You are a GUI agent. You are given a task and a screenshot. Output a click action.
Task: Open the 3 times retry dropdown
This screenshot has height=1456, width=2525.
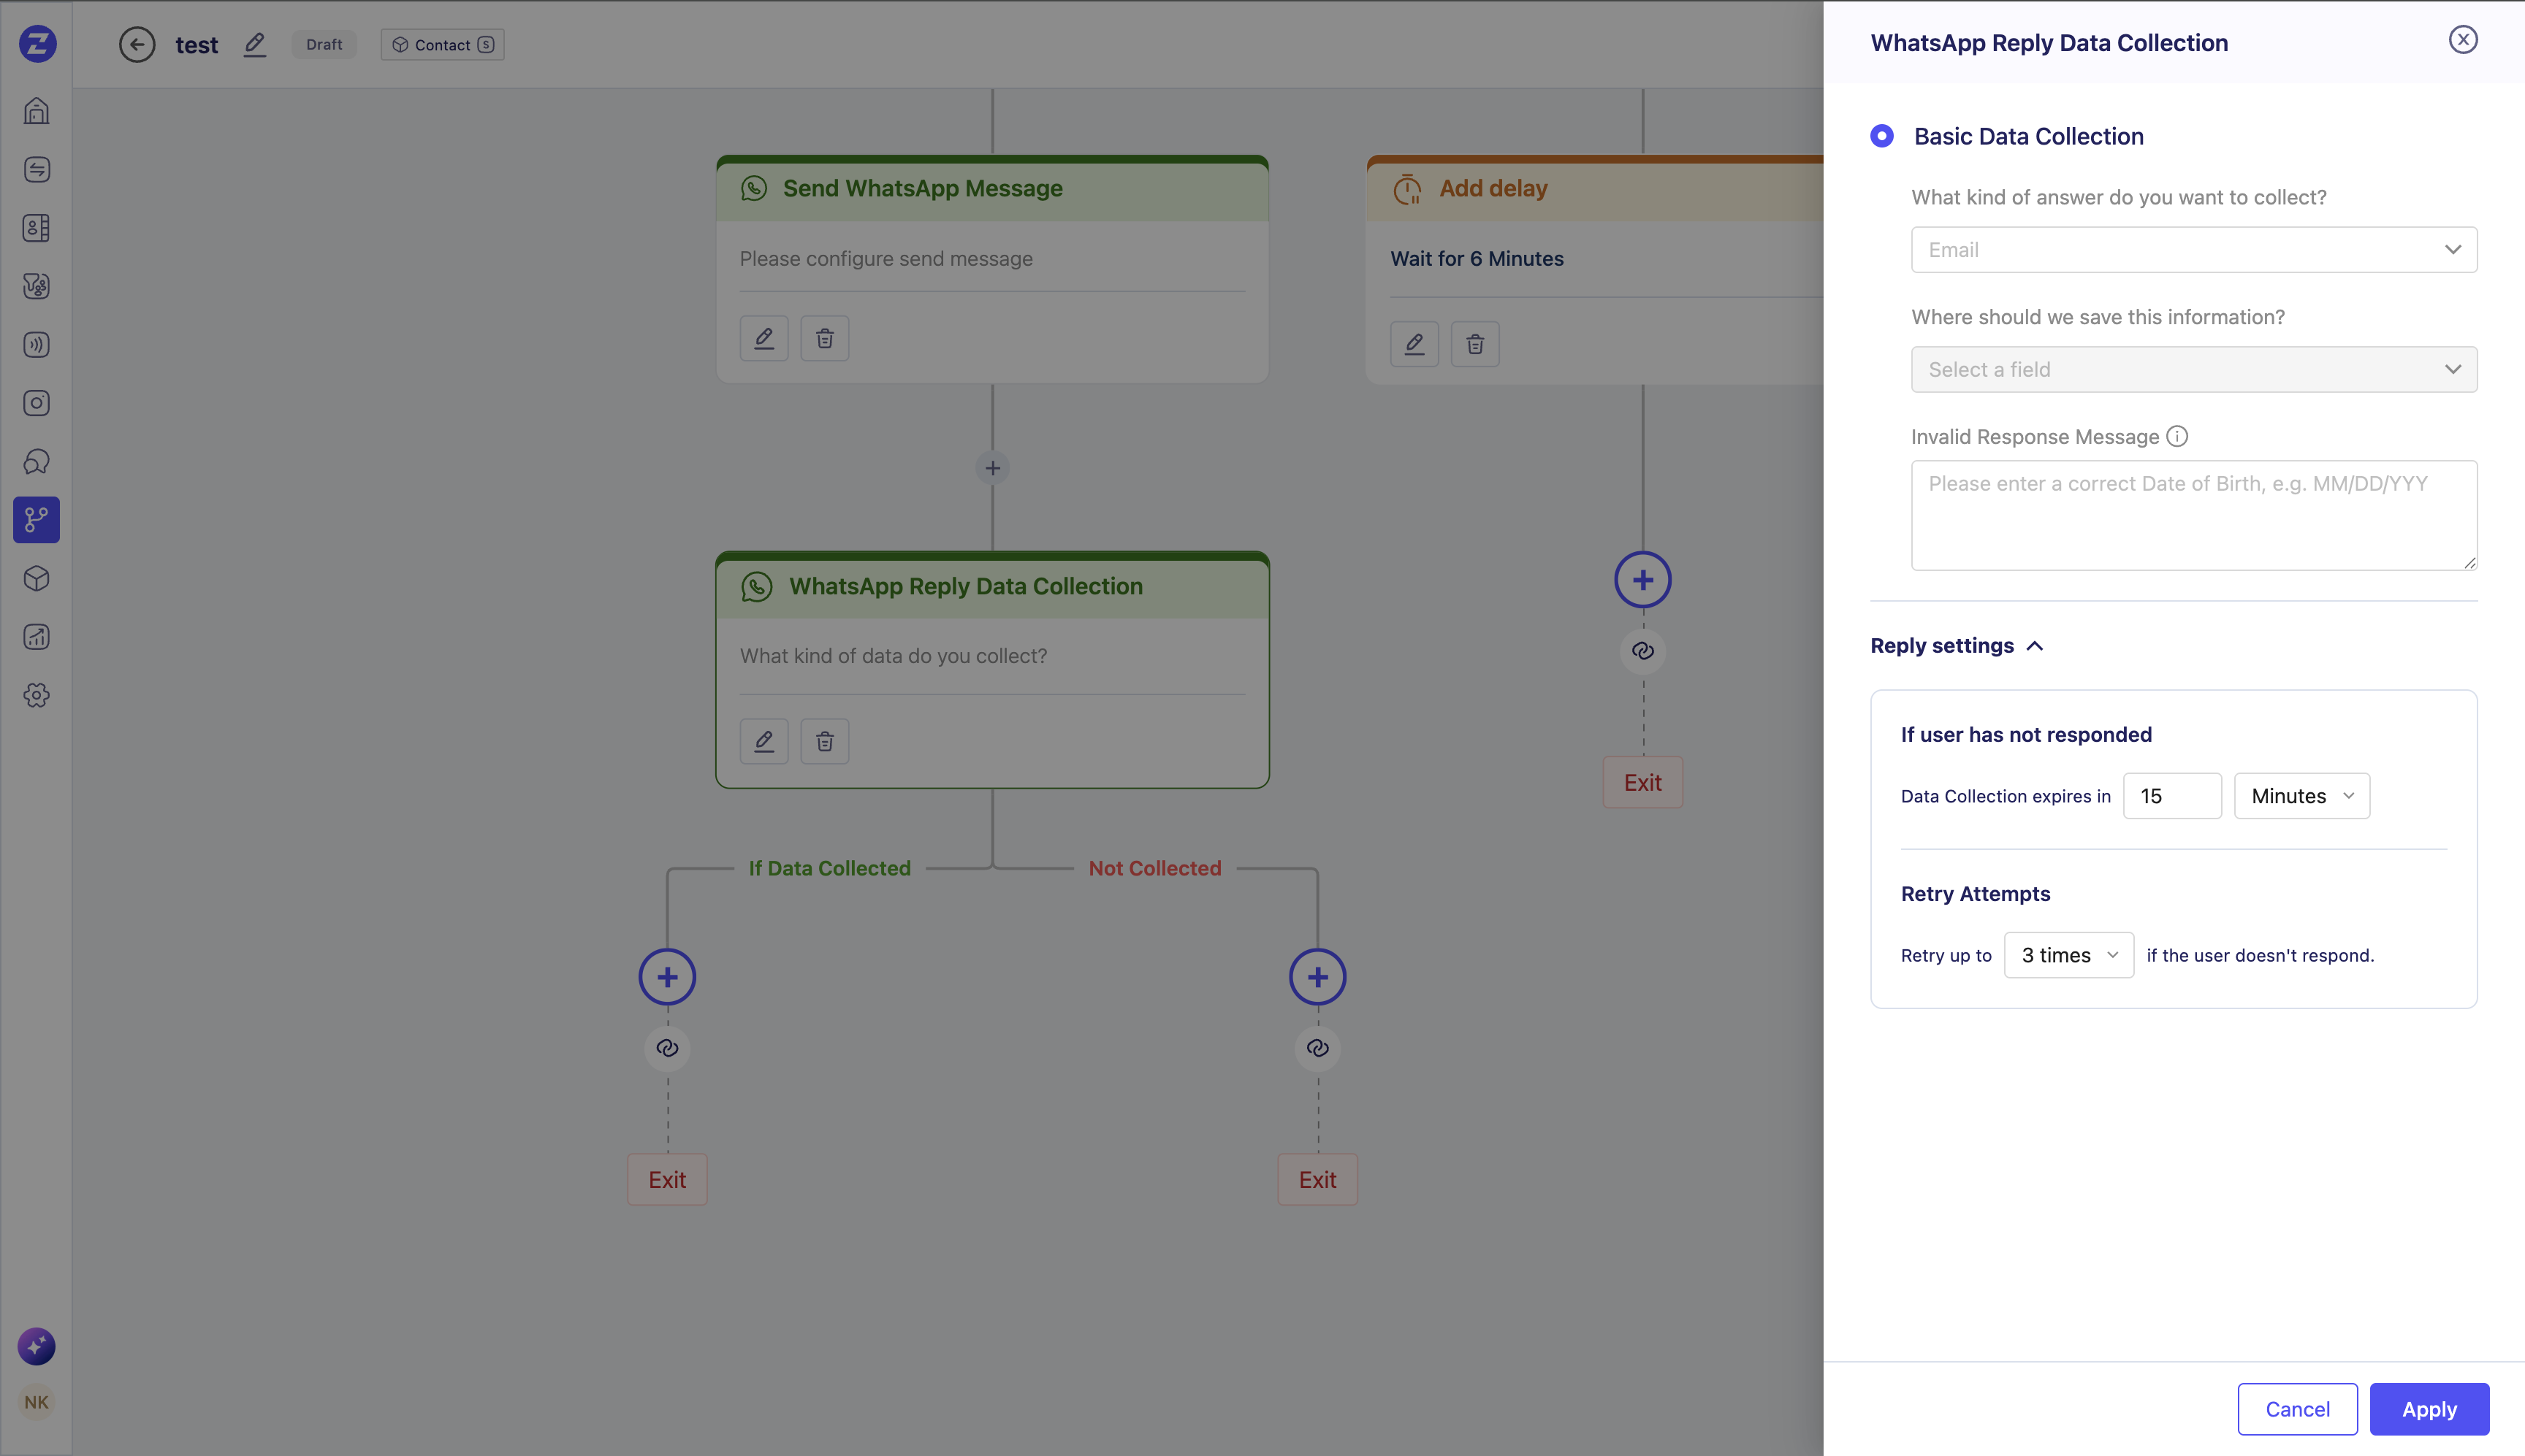(2068, 955)
